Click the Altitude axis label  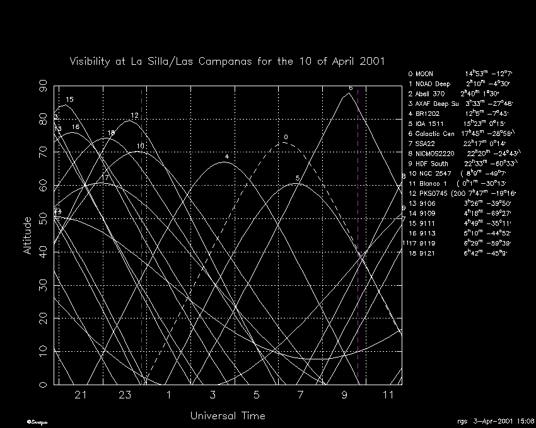click(x=27, y=235)
